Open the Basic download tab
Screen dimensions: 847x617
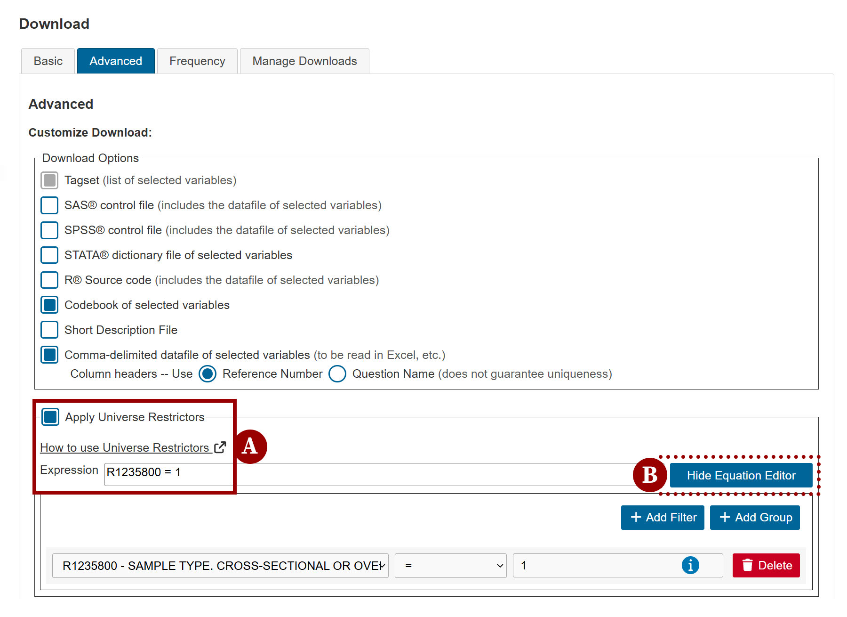point(48,61)
